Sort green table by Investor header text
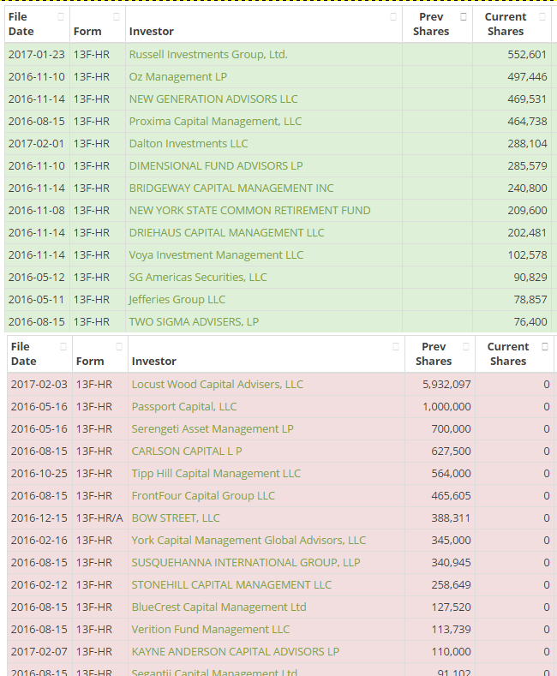Screen dimensions: 557x676 (152, 32)
